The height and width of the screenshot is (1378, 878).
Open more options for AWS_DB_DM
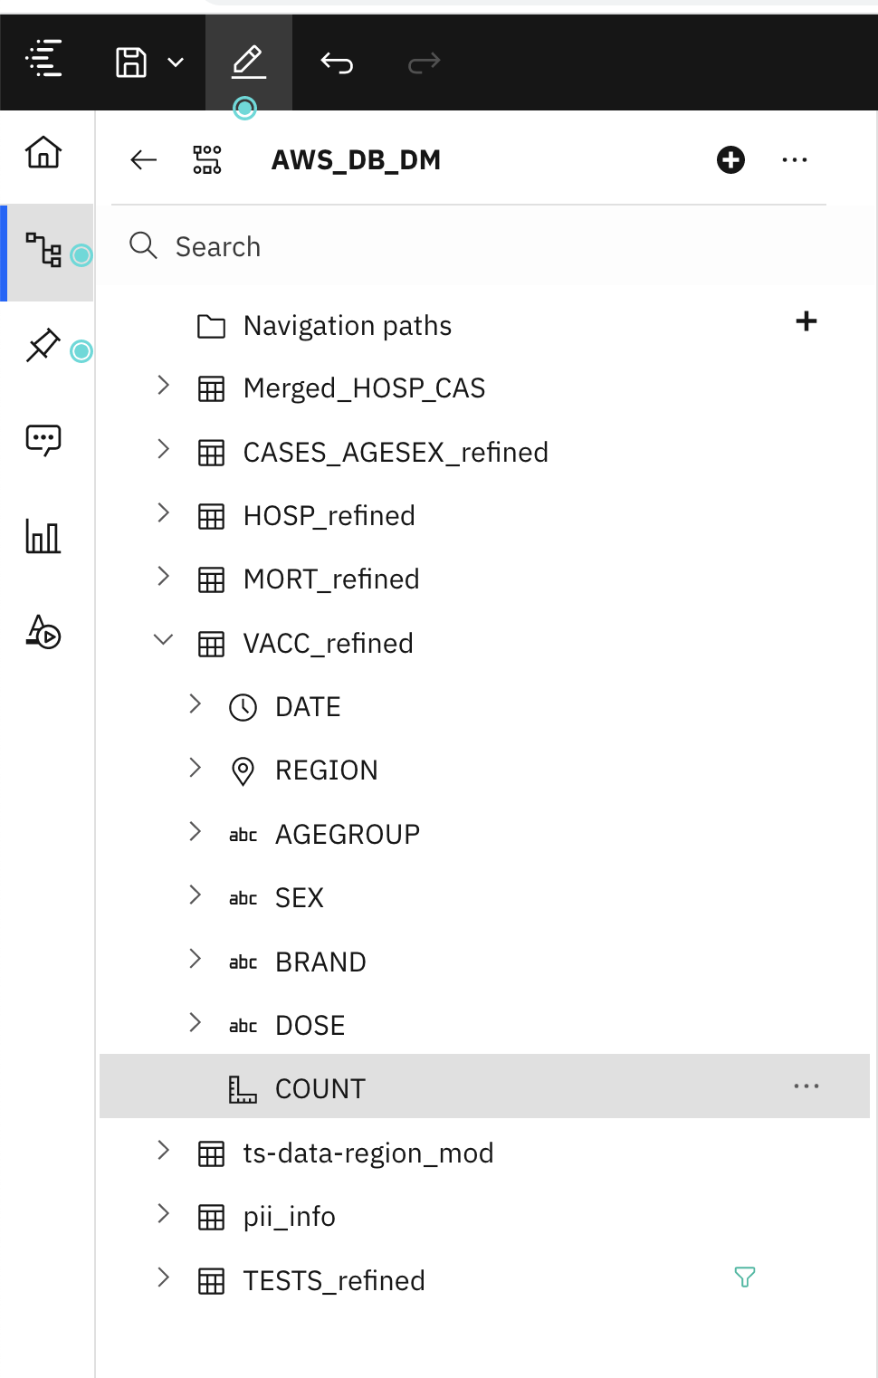795,160
